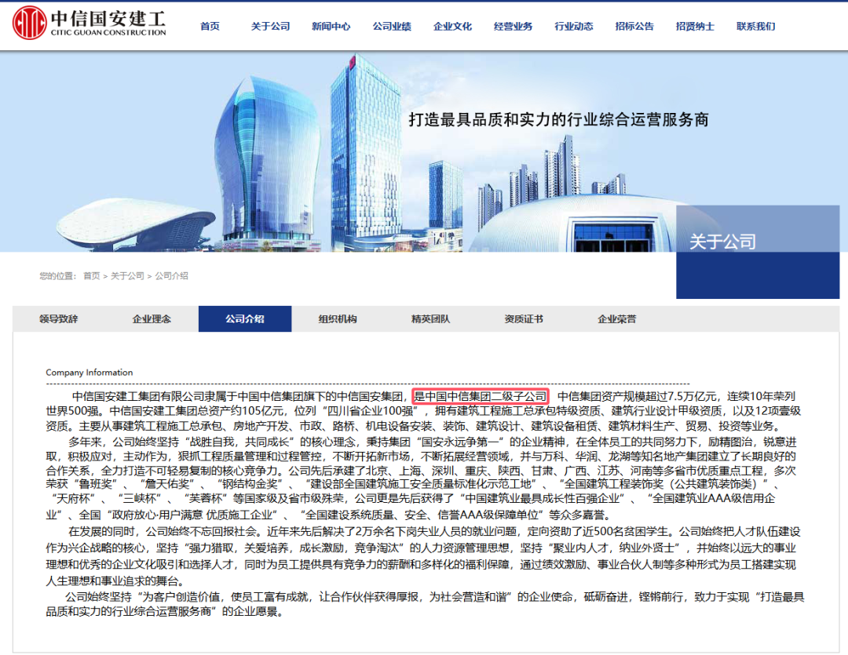
Task: Click the banner slogan 打造最具品质和实力的行业综合运营服务商
Action: (x=559, y=119)
